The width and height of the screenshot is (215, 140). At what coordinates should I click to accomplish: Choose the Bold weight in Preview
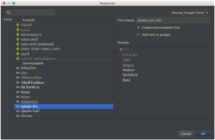pos(126,80)
